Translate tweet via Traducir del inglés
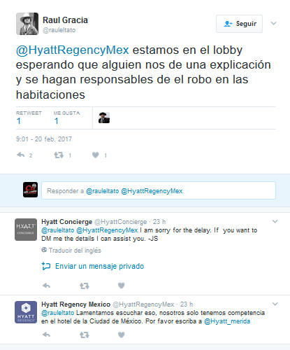 point(75,251)
